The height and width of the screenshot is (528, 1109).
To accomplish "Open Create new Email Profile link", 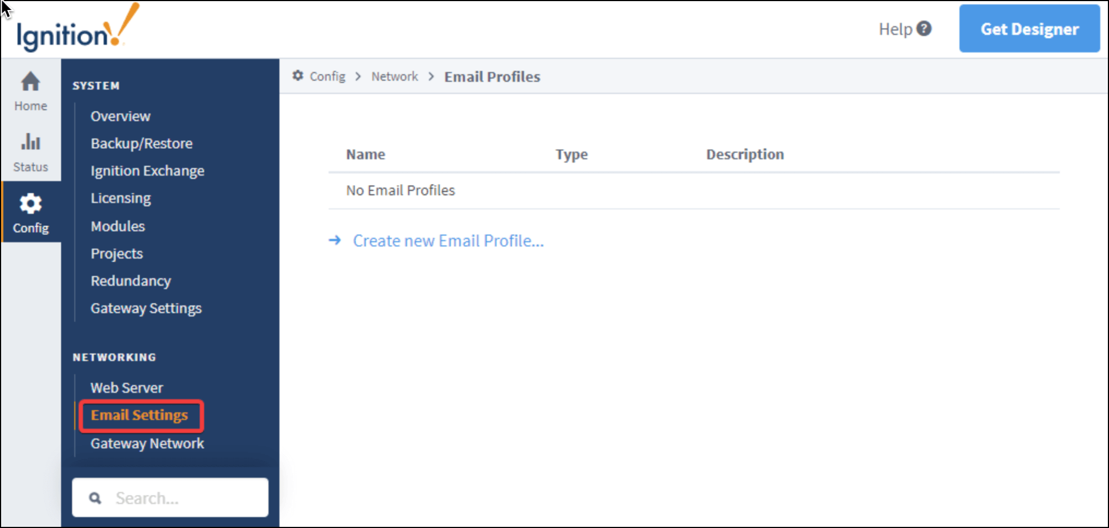I will pos(448,241).
